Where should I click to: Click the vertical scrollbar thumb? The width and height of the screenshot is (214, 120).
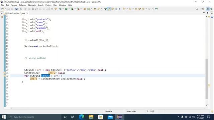[207, 79]
